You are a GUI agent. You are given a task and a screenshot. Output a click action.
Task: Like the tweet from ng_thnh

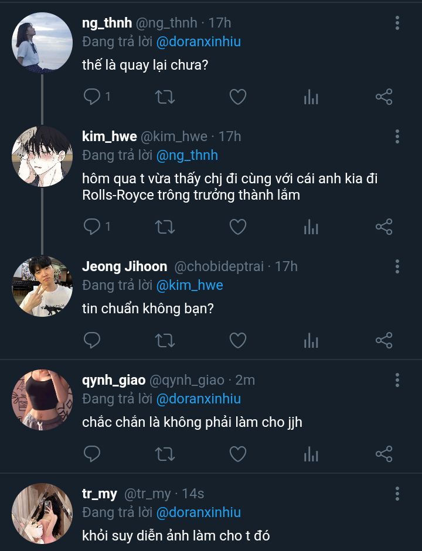(237, 97)
